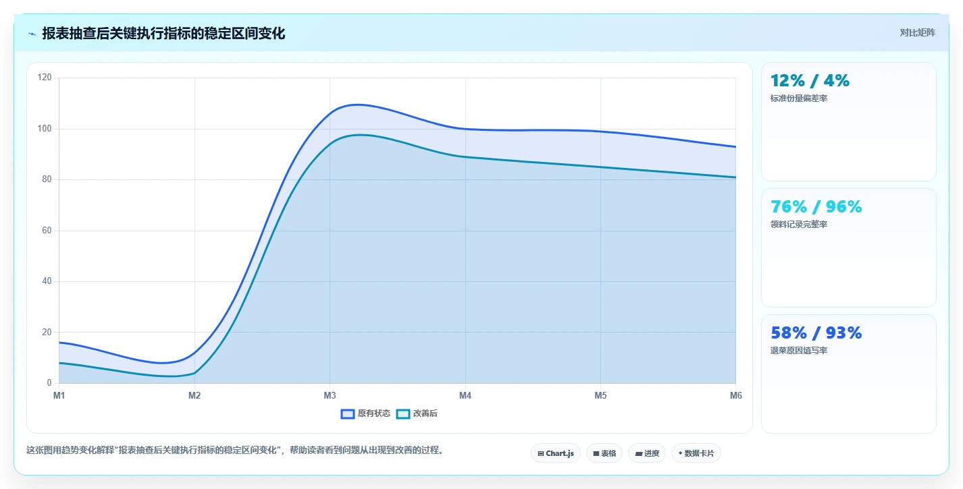963x489 pixels.
Task: Click the 120 y-axis tick label
Action: (x=45, y=78)
